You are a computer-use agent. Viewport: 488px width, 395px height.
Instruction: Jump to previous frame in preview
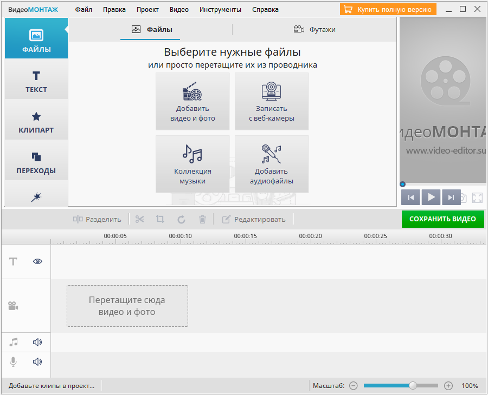click(411, 198)
